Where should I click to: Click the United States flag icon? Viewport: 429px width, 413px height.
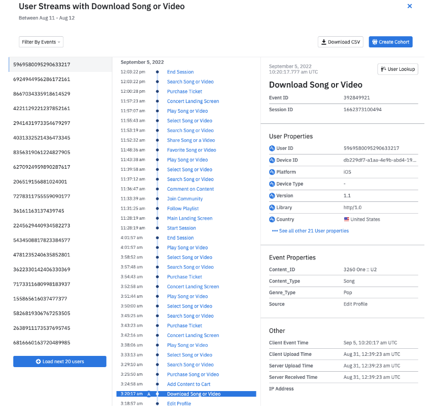point(346,219)
